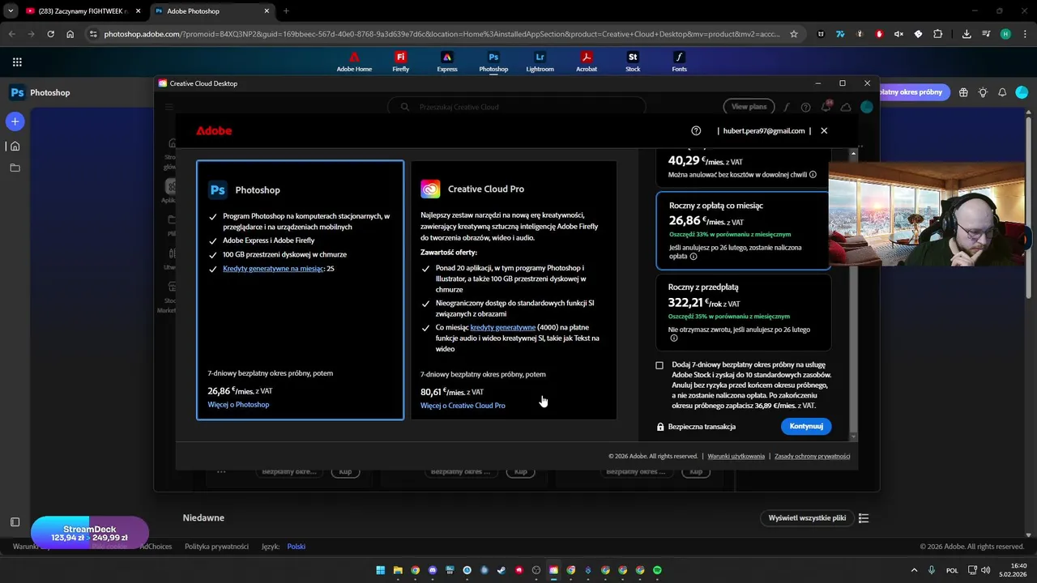Open the gift icon in Photoshop header

963,92
